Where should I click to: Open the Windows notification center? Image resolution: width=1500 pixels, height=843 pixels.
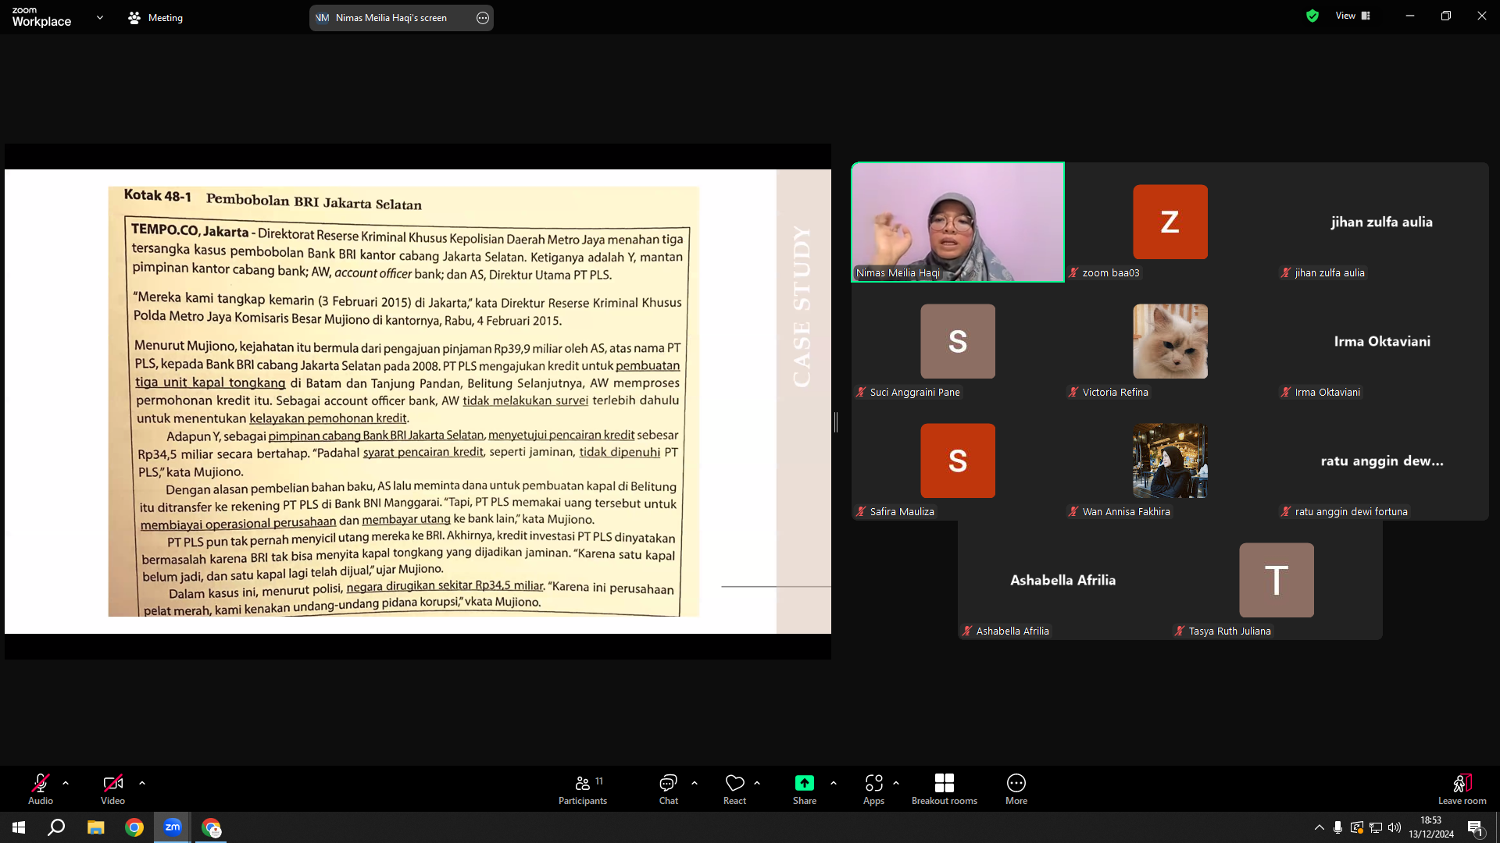[x=1475, y=827]
